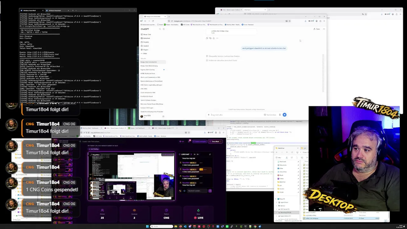Open the 'Twitch Follower Analyse' chat
Screen dimensions: 407x229
coord(148,100)
